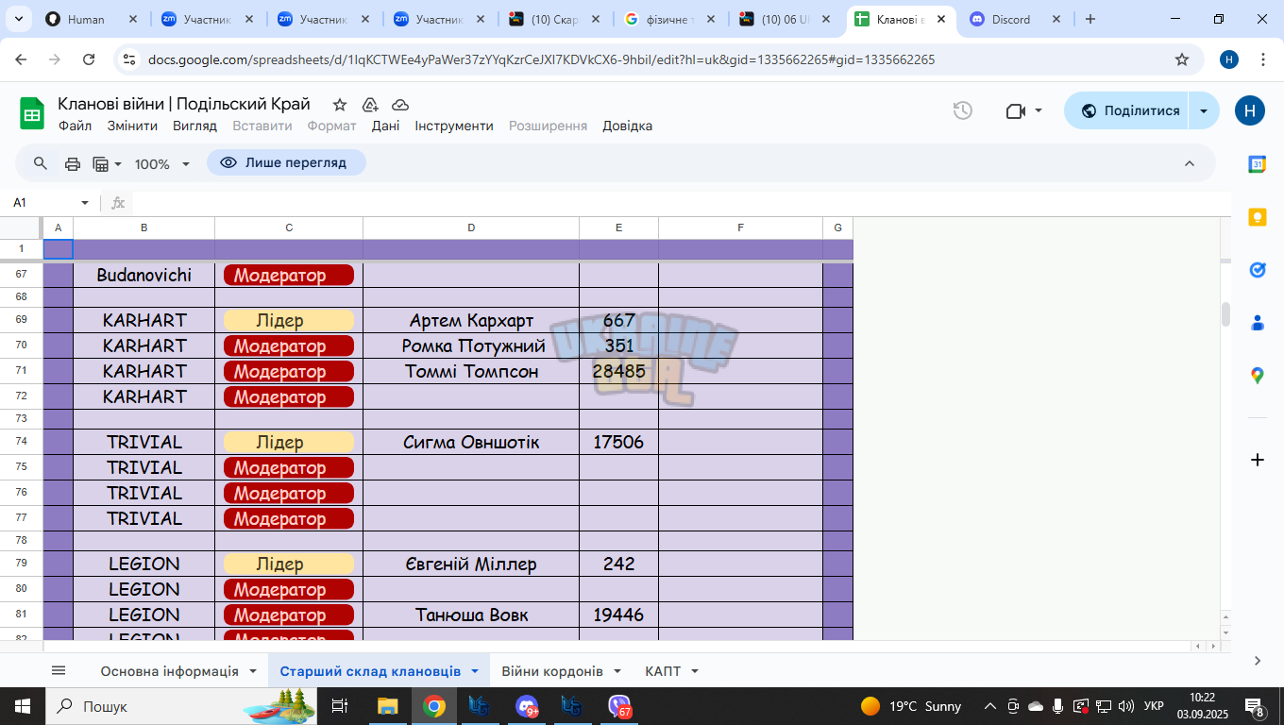Open Viber from the taskbar

(x=619, y=706)
